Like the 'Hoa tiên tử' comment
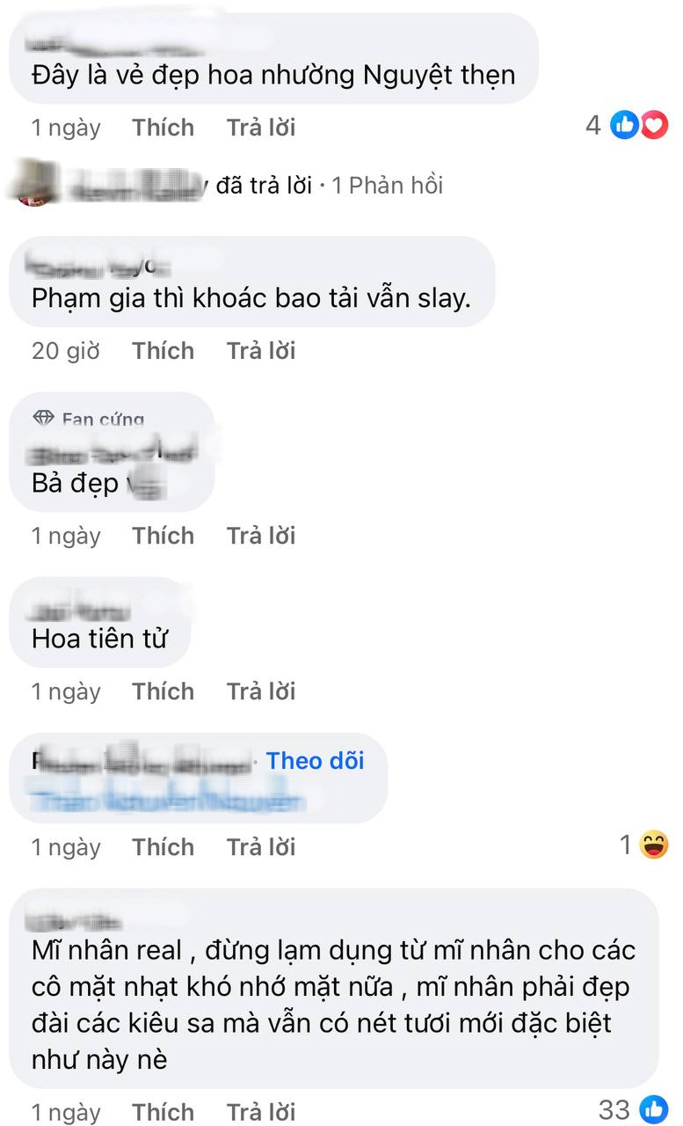The height and width of the screenshot is (1126, 683). (163, 691)
